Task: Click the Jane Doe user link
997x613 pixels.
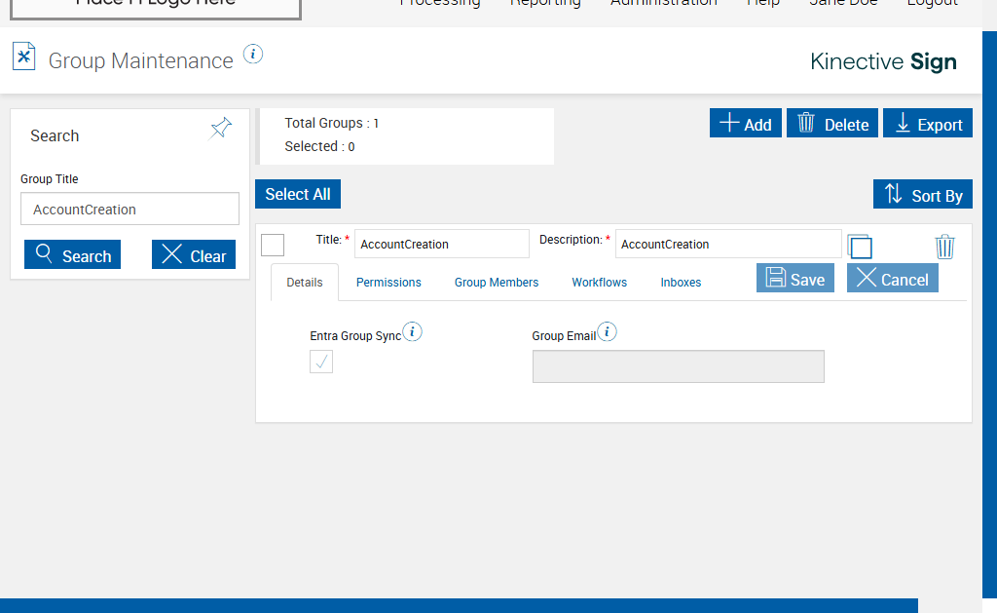Action: 843,3
